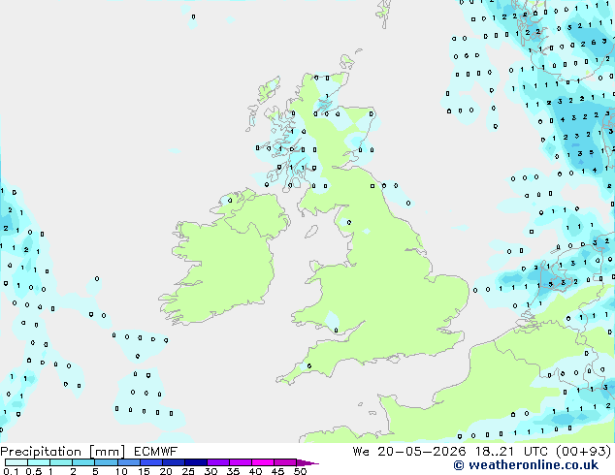Click the "25" legend scale value
Image resolution: width=615 pixels, height=475 pixels.
[188, 471]
